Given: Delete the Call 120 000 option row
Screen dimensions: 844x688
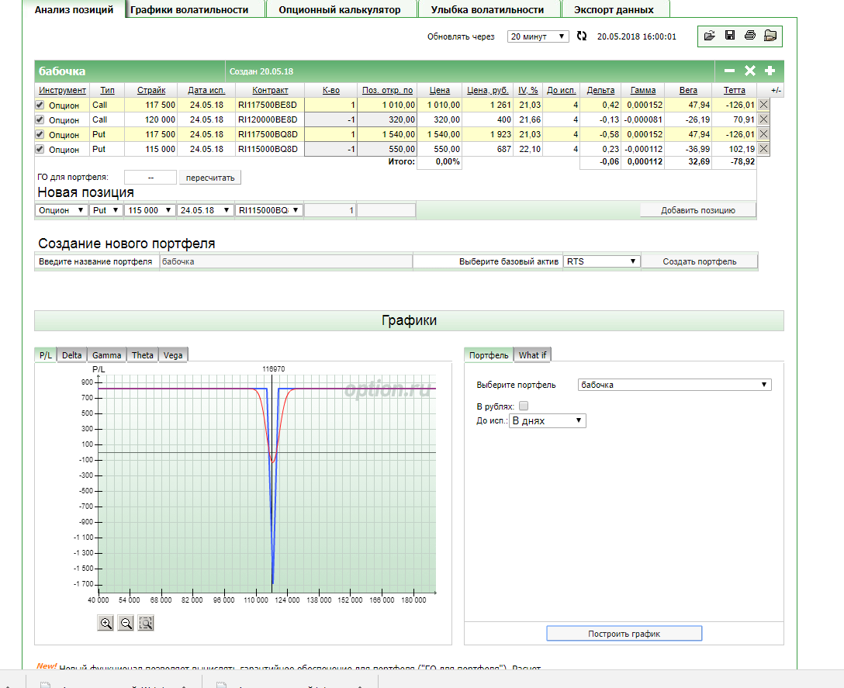Looking at the screenshot, I should pos(763,119).
